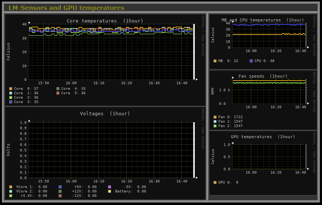Click the 'Core 3: 35' legend text
The image size is (322, 205).
pyautogui.click(x=26, y=102)
